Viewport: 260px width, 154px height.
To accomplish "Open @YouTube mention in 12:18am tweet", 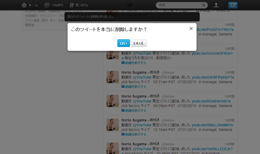I will (x=142, y=125).
